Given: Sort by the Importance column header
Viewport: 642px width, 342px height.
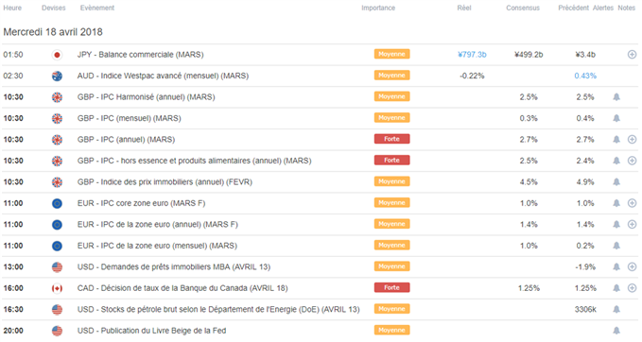Looking at the screenshot, I should [x=378, y=8].
